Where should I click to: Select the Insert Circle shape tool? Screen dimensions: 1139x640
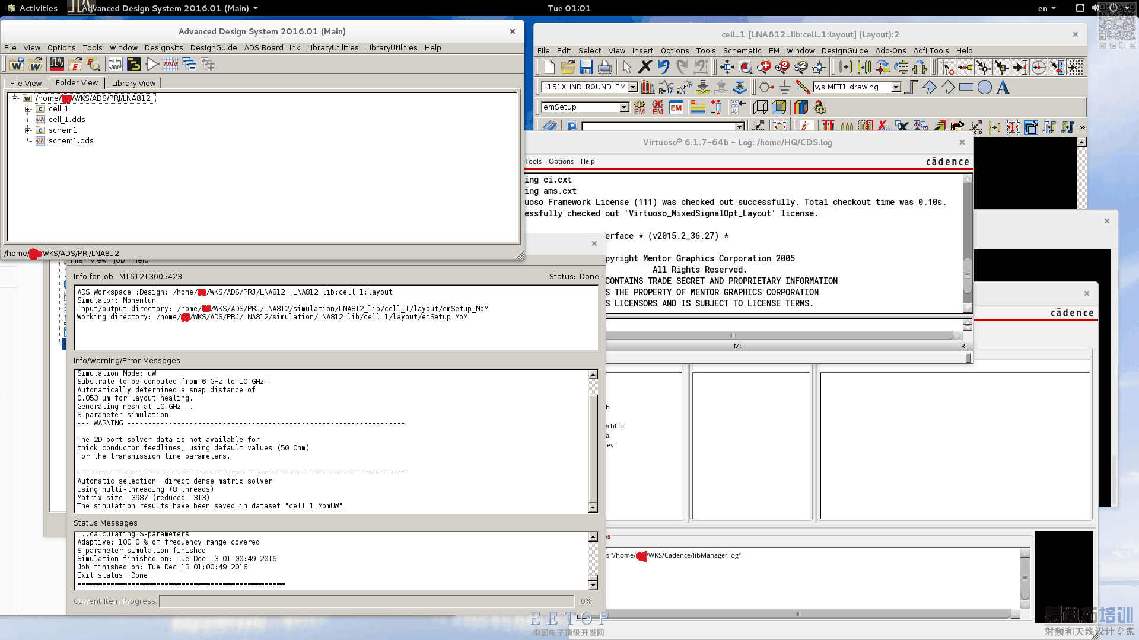[985, 88]
